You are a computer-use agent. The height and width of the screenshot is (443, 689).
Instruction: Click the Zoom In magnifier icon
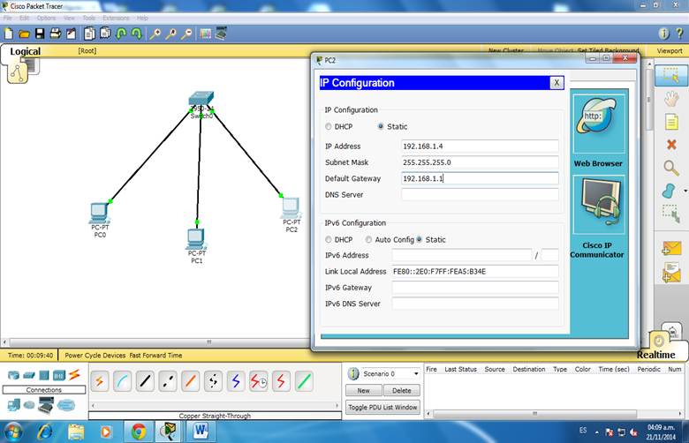(155, 34)
